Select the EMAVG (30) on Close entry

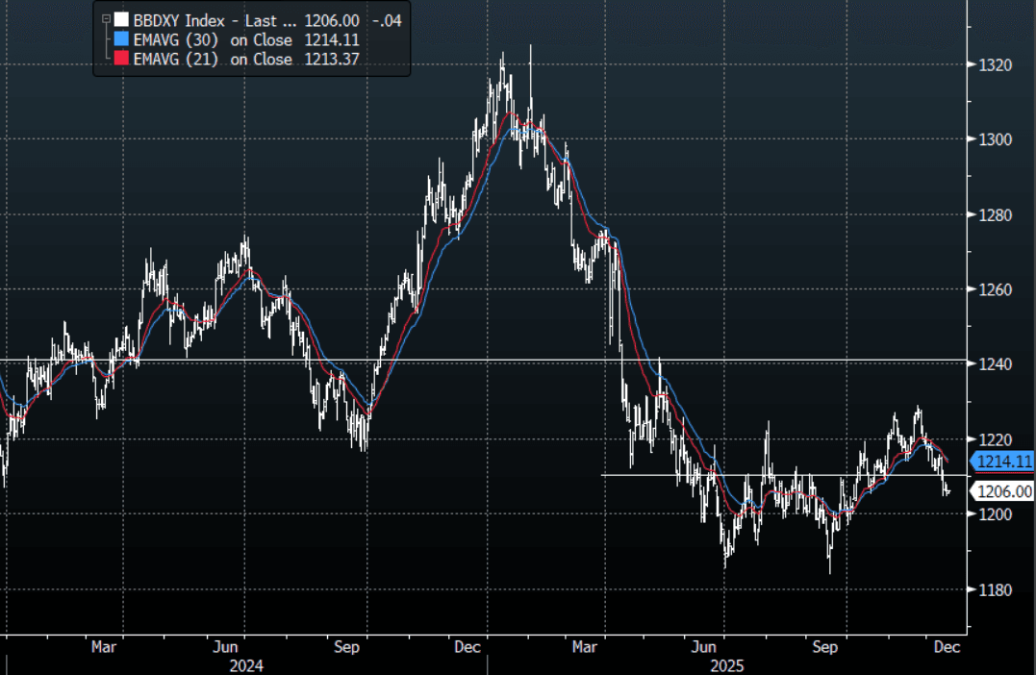pos(212,39)
